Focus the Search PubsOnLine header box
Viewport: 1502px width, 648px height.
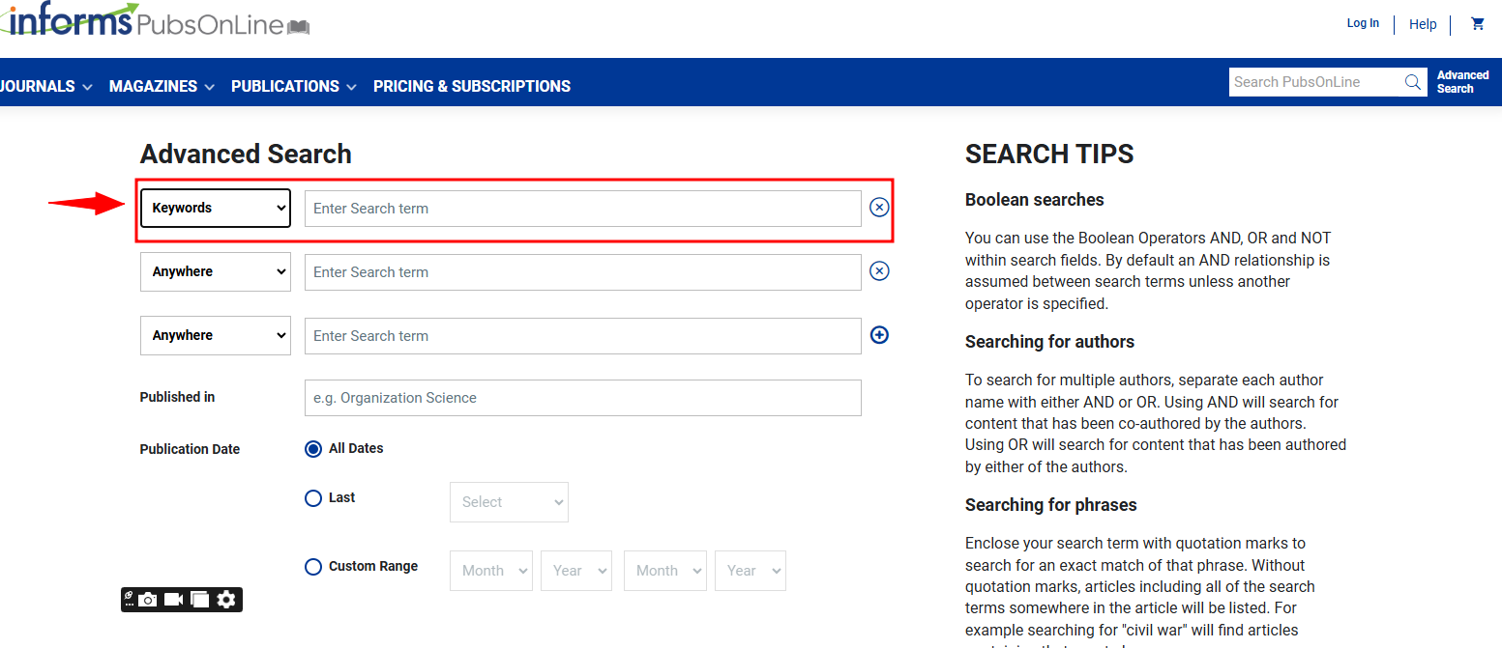(1313, 82)
